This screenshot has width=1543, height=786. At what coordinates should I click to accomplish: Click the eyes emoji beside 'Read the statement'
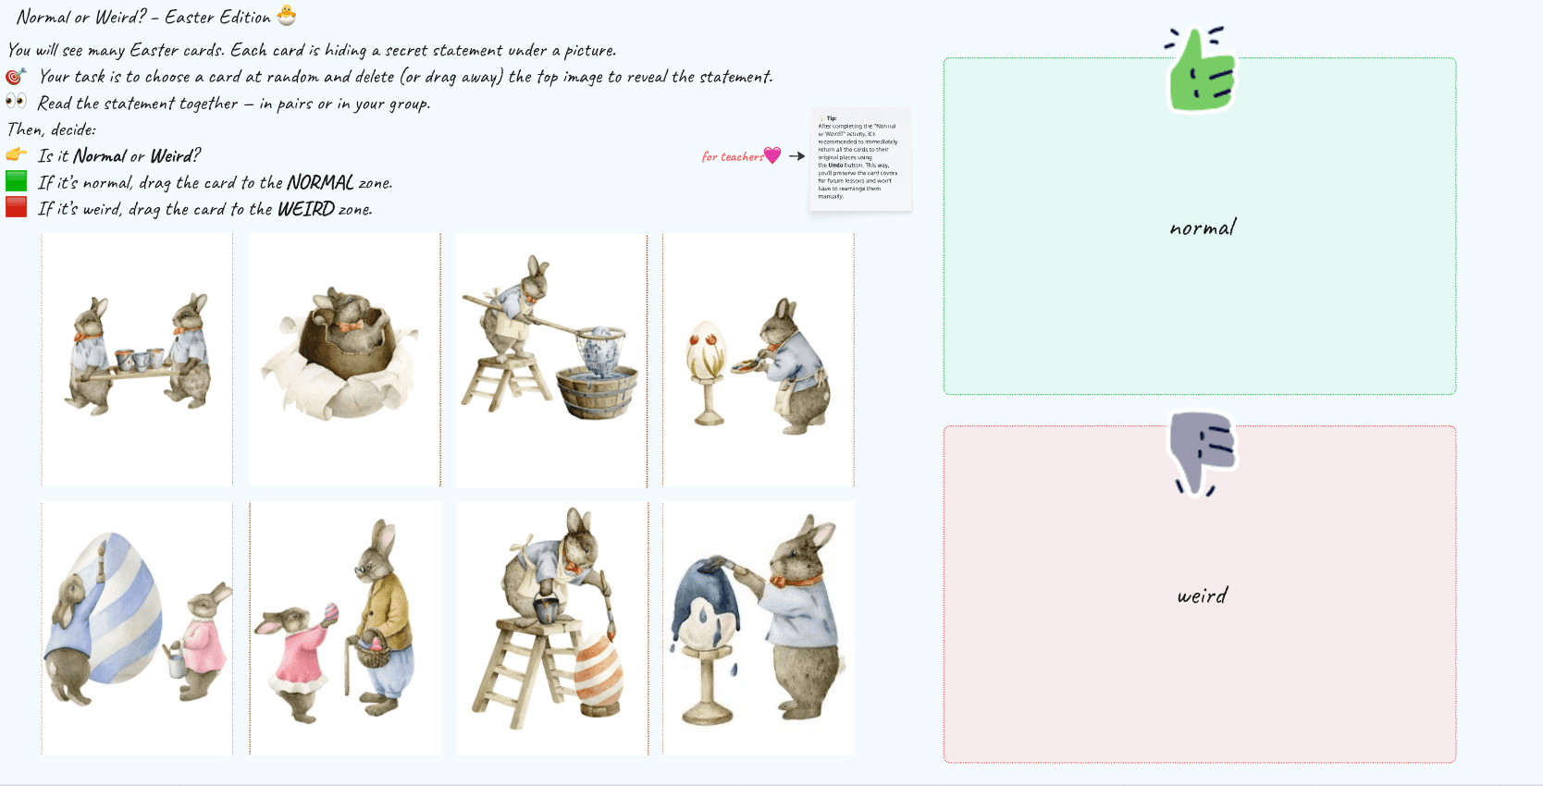tap(16, 102)
